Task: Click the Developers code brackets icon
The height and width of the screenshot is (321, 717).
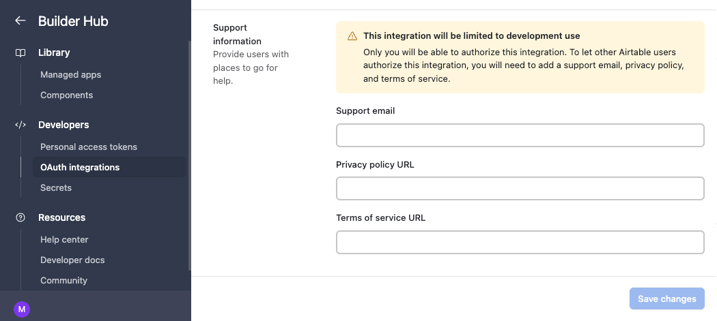Action: pyautogui.click(x=20, y=125)
